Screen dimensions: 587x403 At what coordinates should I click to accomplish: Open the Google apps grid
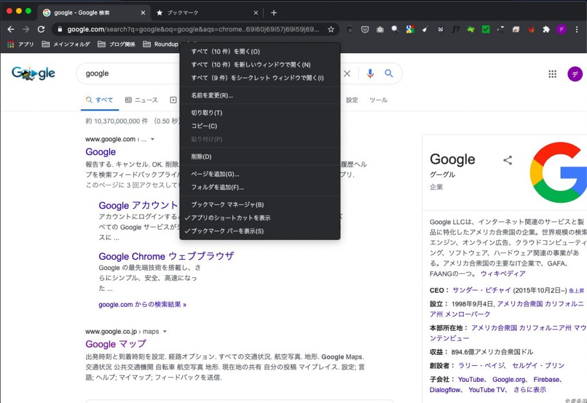[553, 74]
